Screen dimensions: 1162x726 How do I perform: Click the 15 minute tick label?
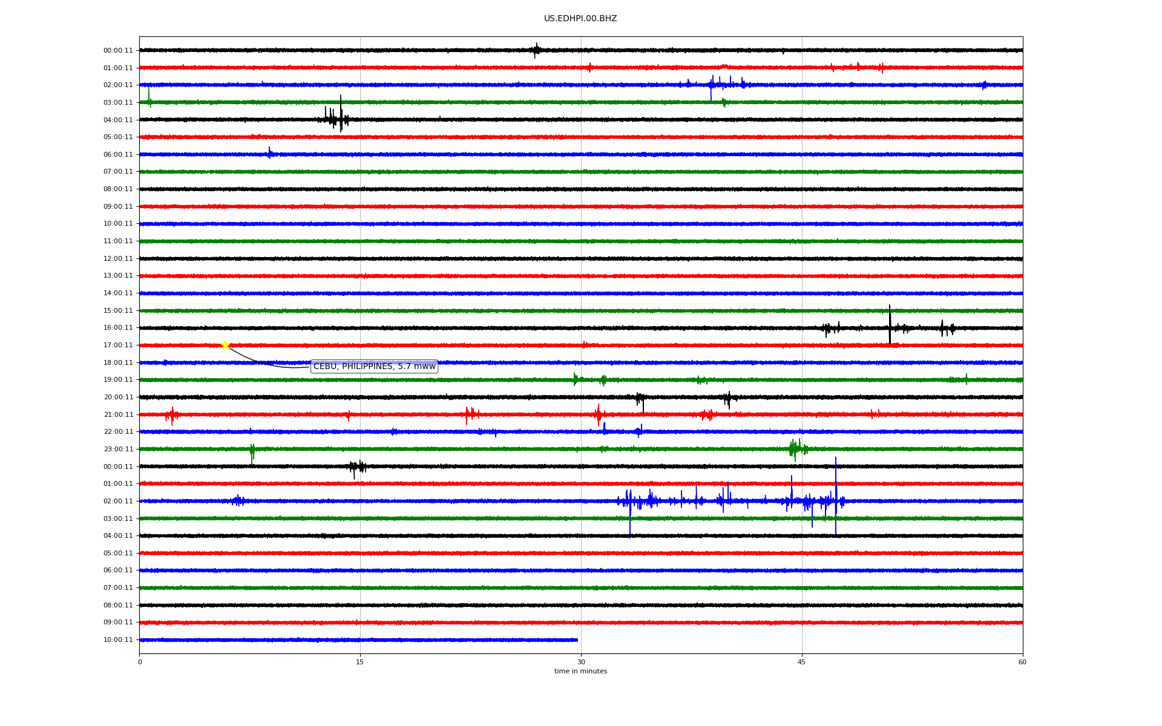(360, 662)
